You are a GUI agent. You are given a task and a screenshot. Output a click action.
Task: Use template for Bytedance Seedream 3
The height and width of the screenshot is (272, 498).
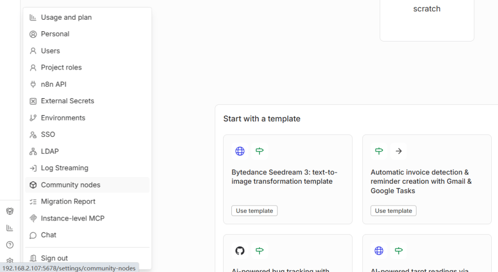point(254,211)
